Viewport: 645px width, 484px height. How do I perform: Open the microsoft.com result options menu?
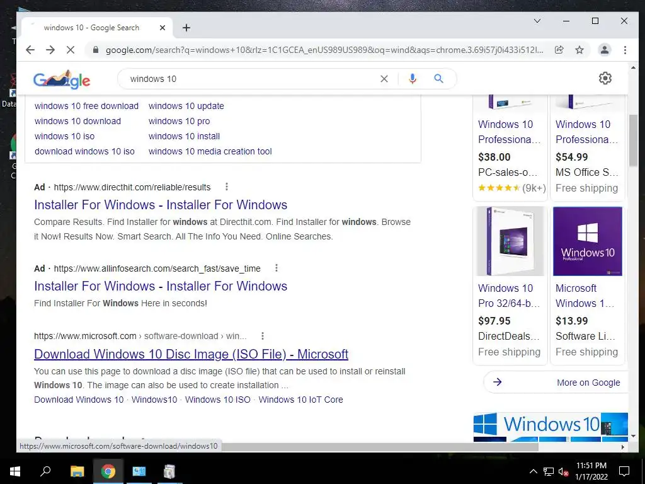tap(263, 336)
